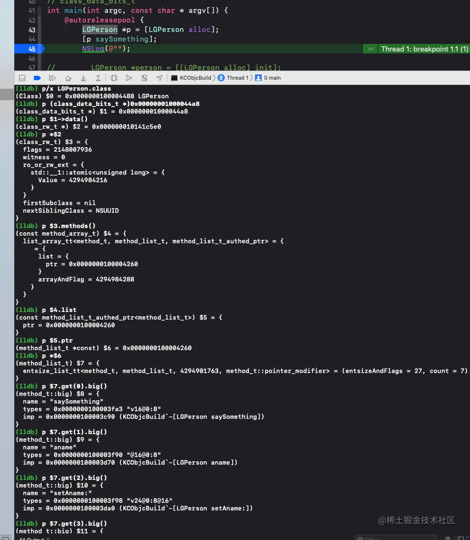Hide the debug area with the panel icon

click(22, 78)
